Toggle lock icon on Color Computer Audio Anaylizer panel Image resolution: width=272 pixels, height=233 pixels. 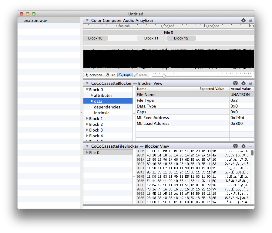tap(250, 20)
